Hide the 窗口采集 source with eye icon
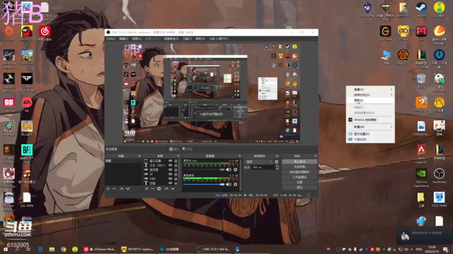The image size is (453, 254). (170, 161)
